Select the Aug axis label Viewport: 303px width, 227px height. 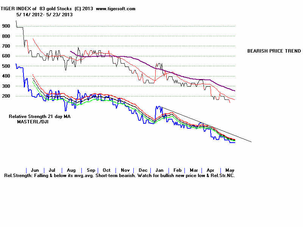[70, 170]
